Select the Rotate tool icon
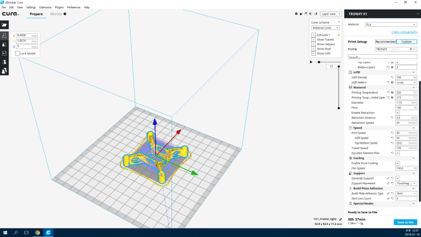This screenshot has width=421, height=237. pos(4,53)
